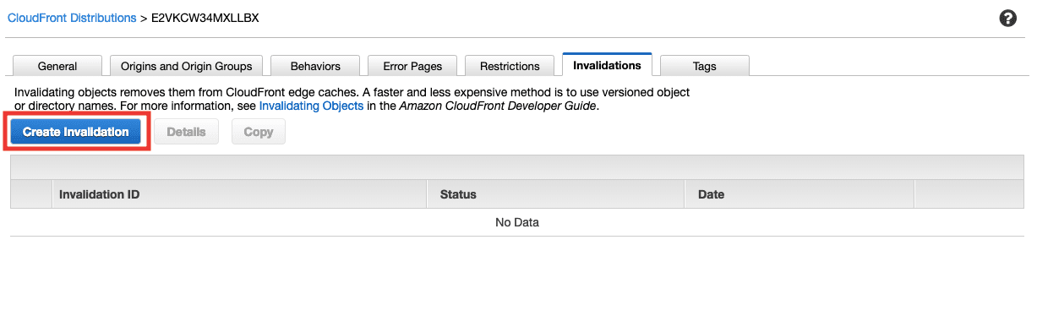1037x316 pixels.
Task: Select the Invalidations tab
Action: coord(607,65)
